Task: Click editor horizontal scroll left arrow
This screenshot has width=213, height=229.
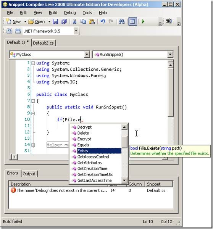Action: (15, 157)
